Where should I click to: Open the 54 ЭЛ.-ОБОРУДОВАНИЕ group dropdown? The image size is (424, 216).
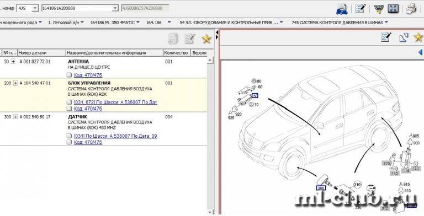click(282, 22)
